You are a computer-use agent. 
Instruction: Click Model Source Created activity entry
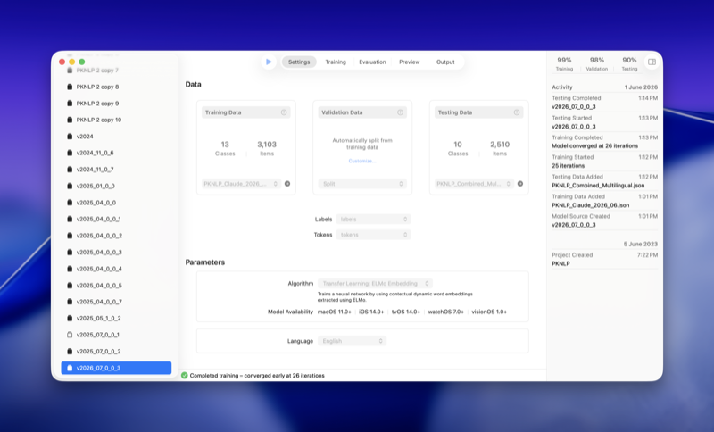(605, 220)
